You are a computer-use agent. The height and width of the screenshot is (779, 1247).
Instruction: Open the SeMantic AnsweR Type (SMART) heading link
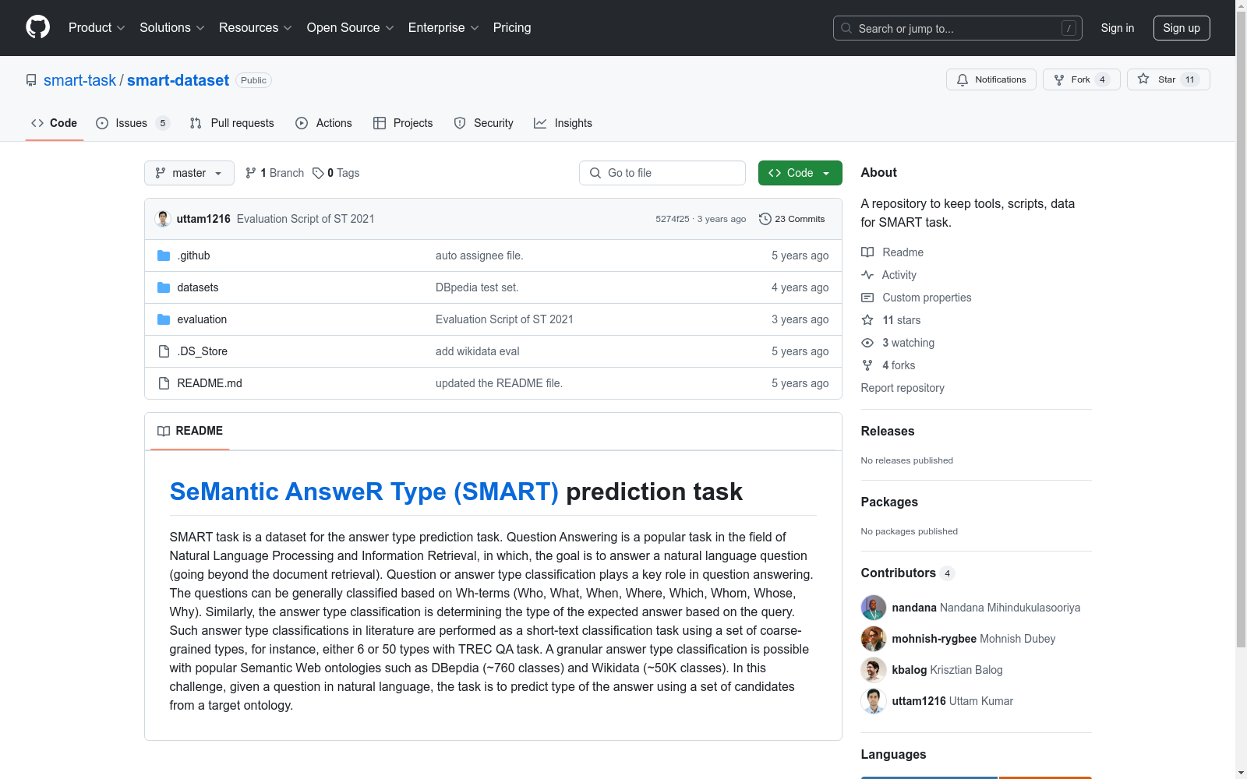click(x=364, y=492)
